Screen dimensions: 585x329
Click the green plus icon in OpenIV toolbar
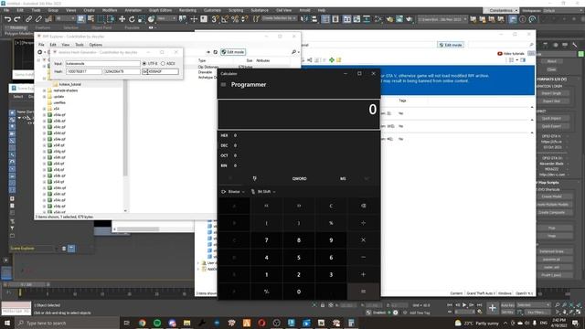[331, 59]
